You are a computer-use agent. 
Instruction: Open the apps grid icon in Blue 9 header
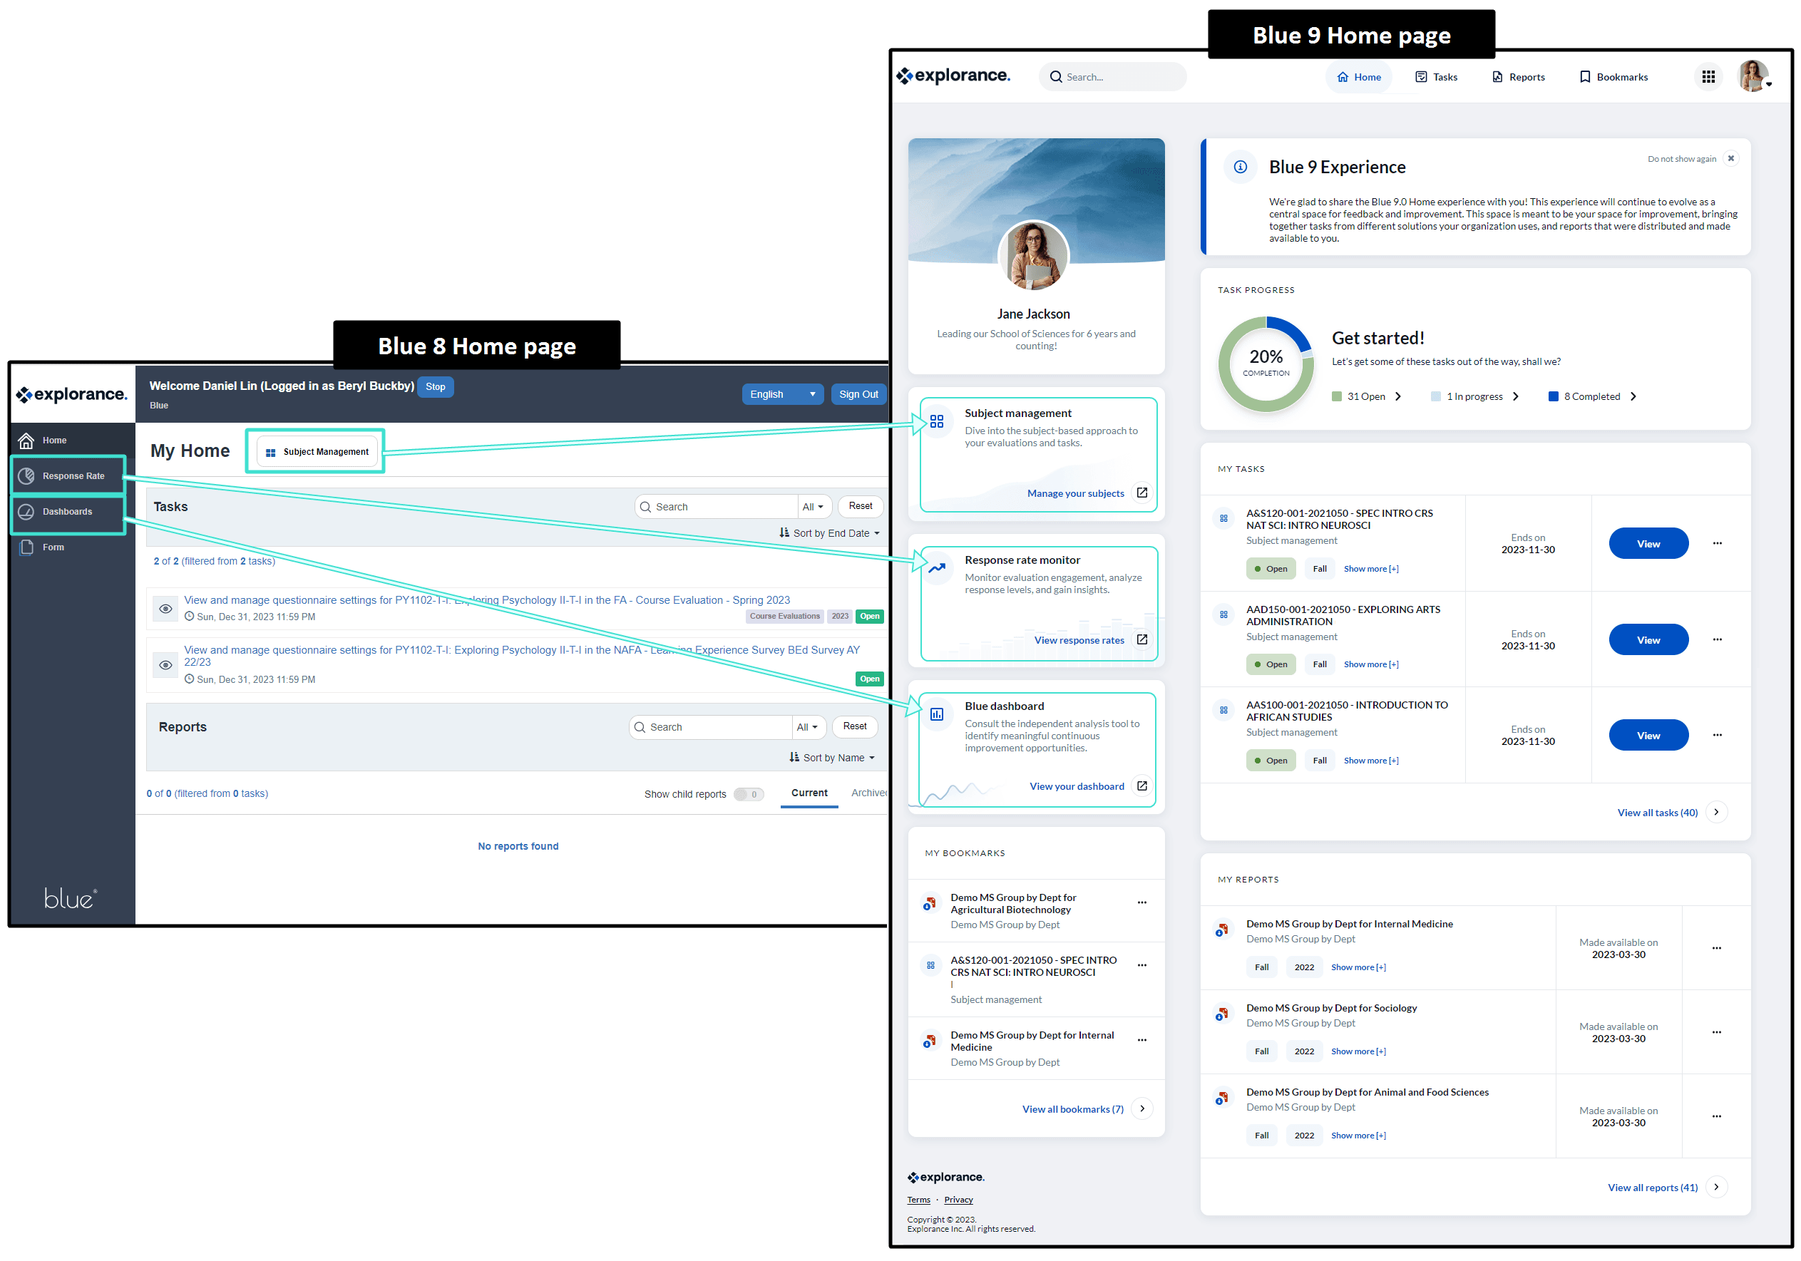[x=1708, y=77]
